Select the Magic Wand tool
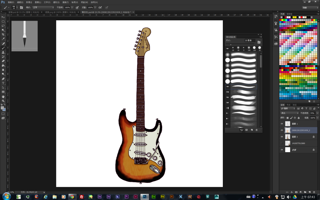The image size is (320, 200). [x=3, y=30]
